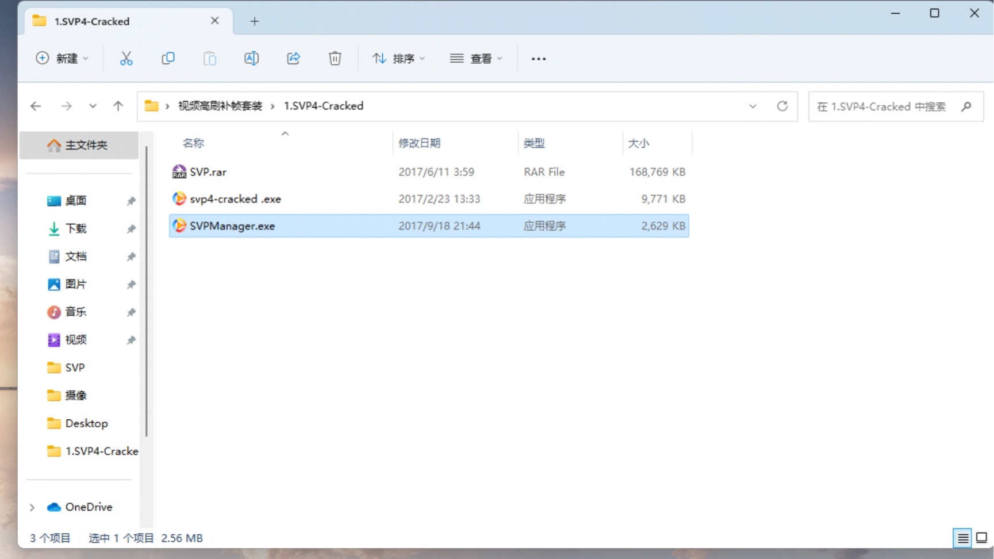This screenshot has height=559, width=994.
Task: Open the SVP folder in sidebar
Action: pyautogui.click(x=75, y=367)
